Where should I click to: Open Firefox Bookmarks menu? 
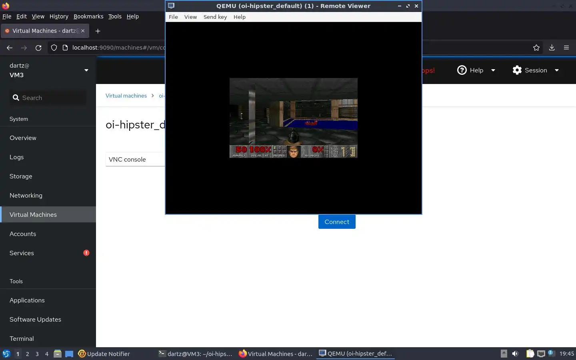point(88,16)
